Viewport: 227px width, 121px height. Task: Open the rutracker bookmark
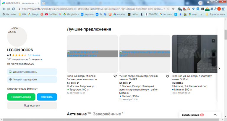tap(119, 14)
